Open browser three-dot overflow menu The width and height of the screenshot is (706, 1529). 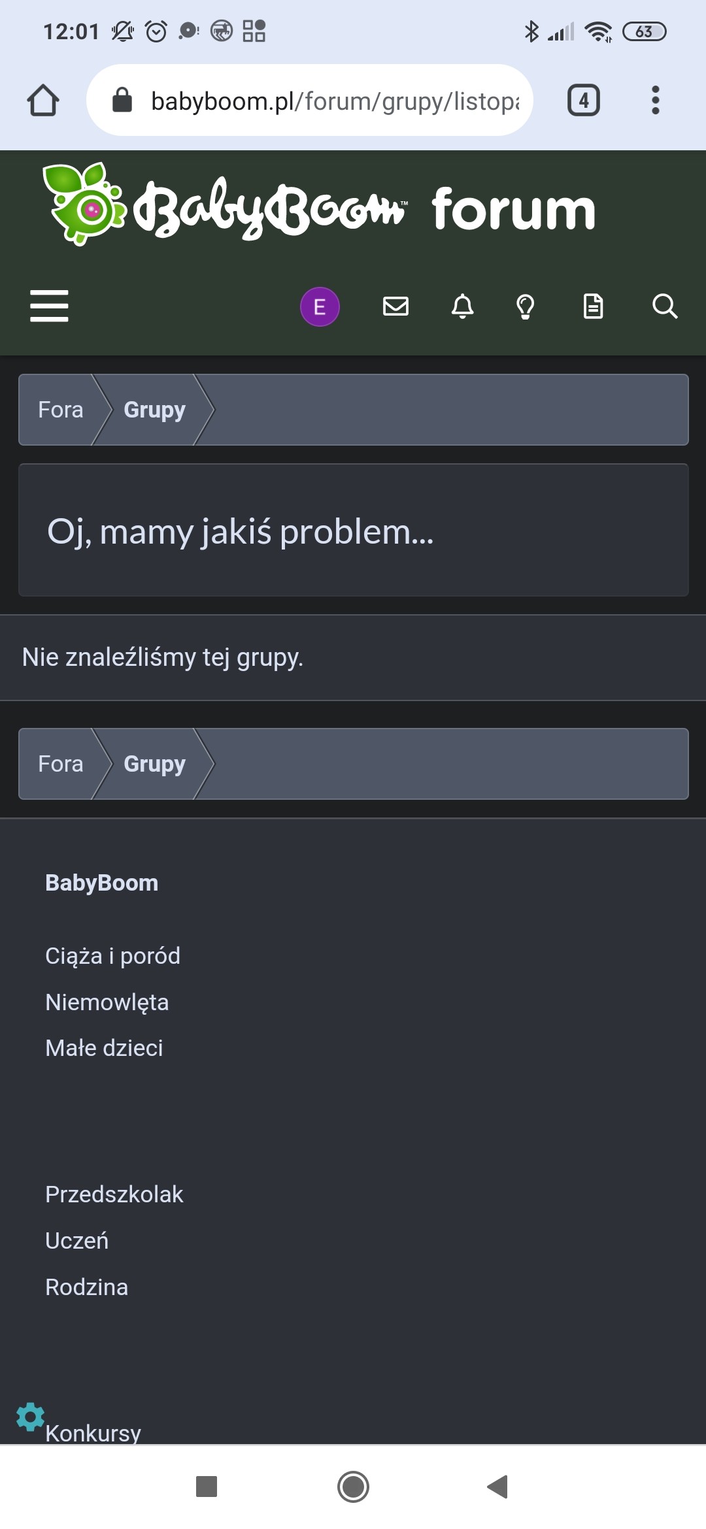pyautogui.click(x=655, y=101)
